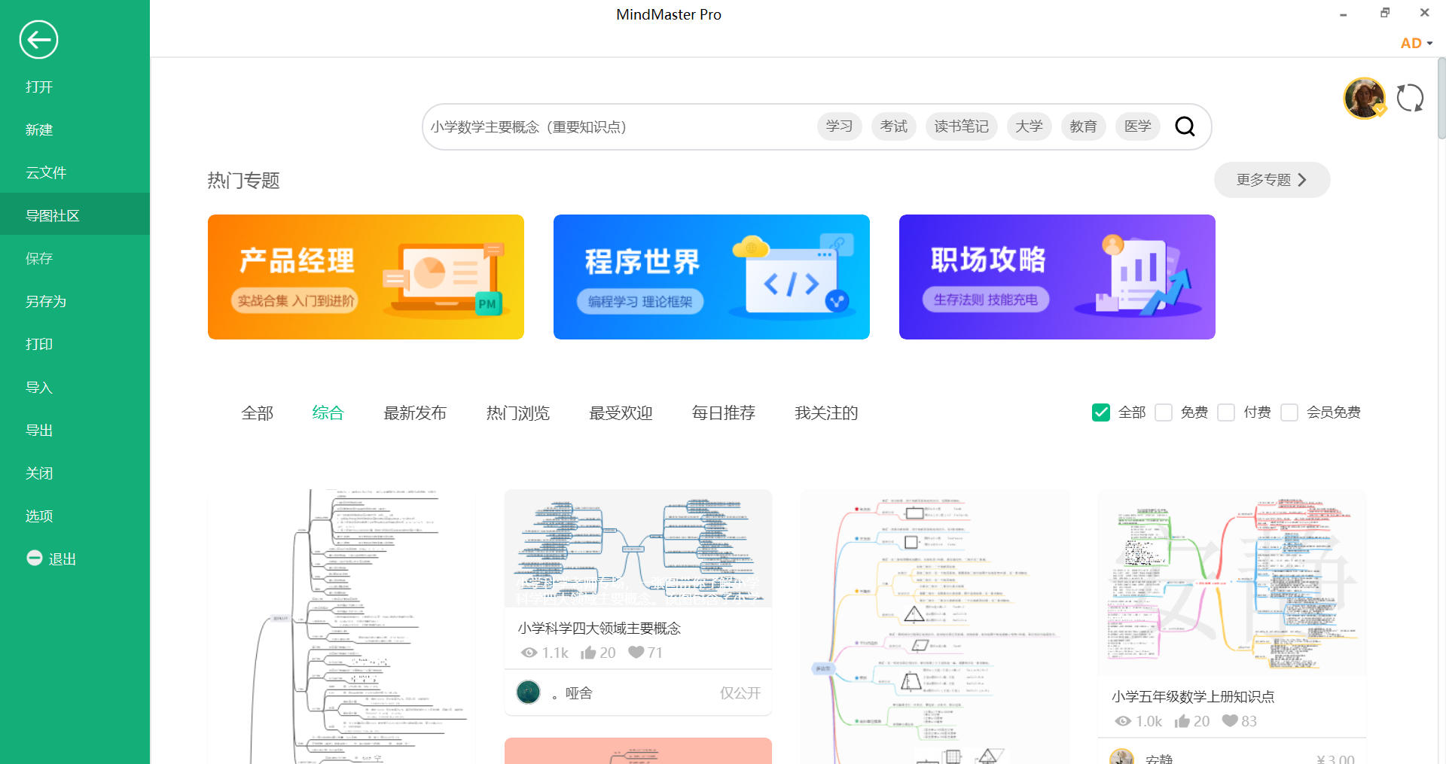The height and width of the screenshot is (764, 1446).
Task: Select 导图社区 in sidebar
Action: point(75,215)
